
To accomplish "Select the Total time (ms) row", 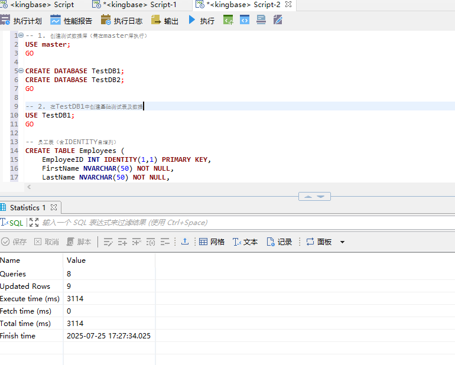I will pos(77,324).
